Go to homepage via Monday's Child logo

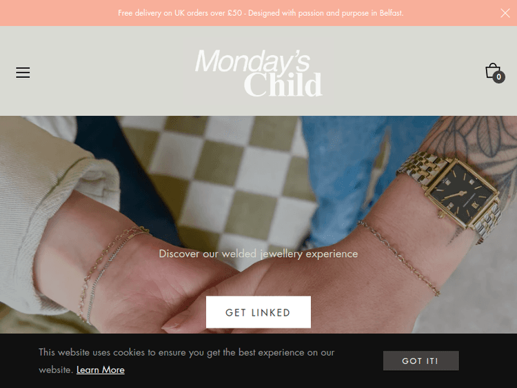[x=258, y=72]
